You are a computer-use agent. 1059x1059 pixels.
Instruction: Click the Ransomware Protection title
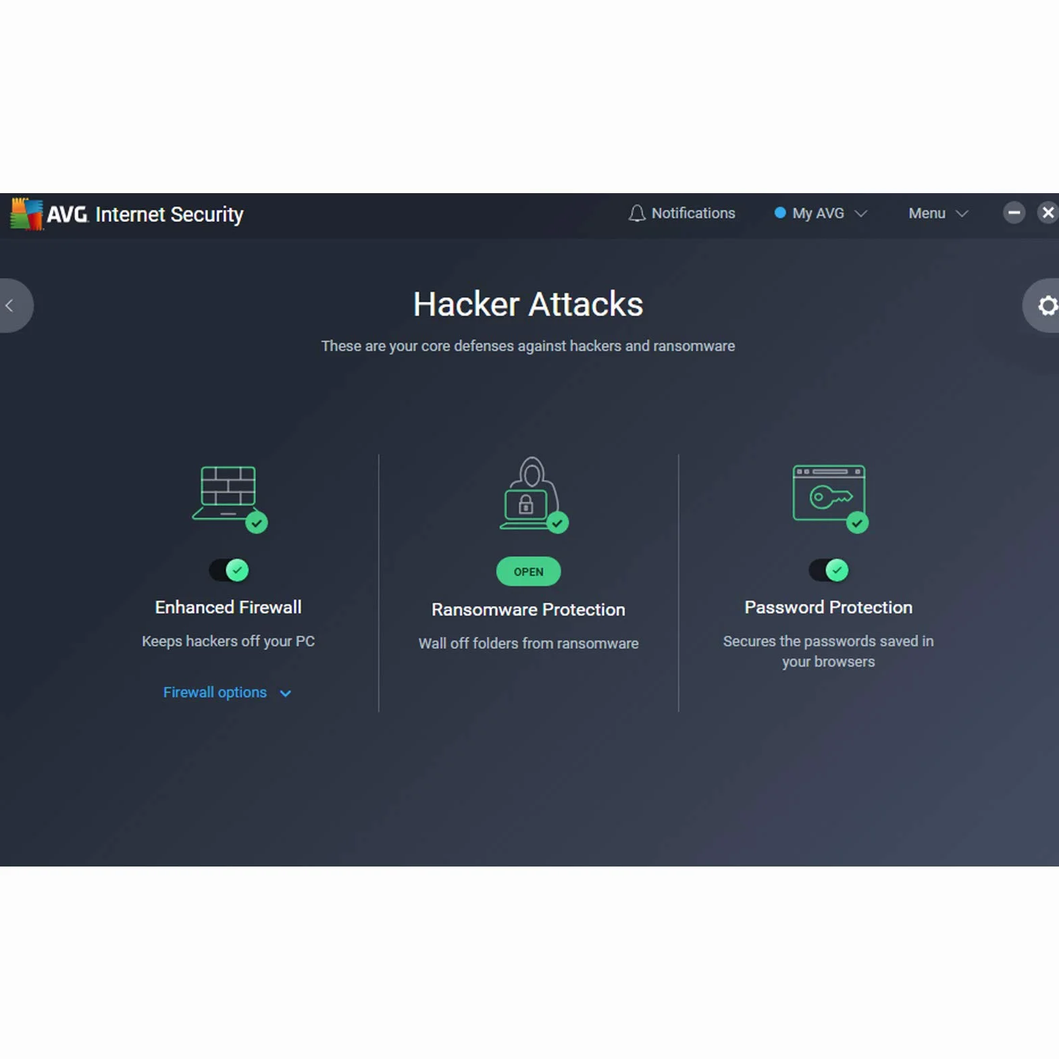528,609
